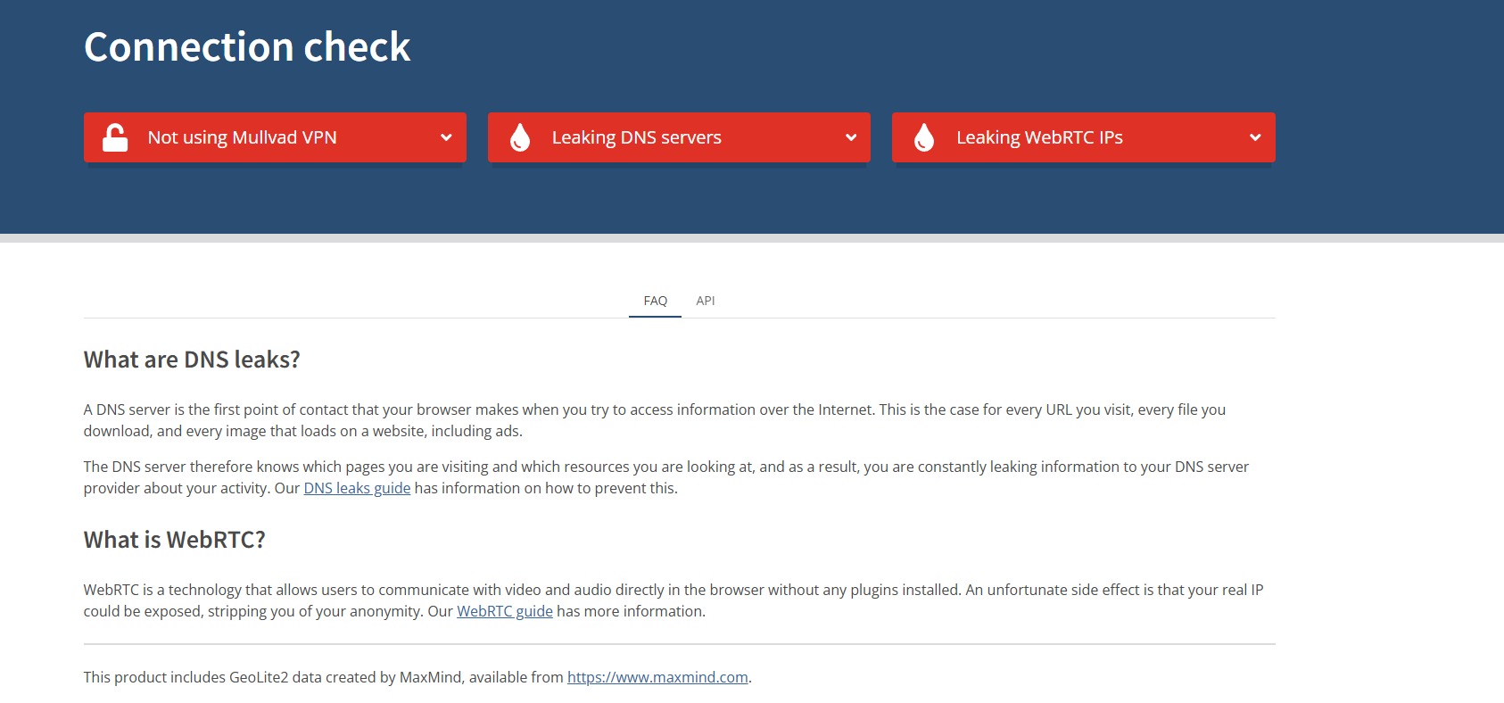Viewport: 1504px width, 703px height.
Task: Visit the https://www.maxmind.com link
Action: click(x=657, y=677)
